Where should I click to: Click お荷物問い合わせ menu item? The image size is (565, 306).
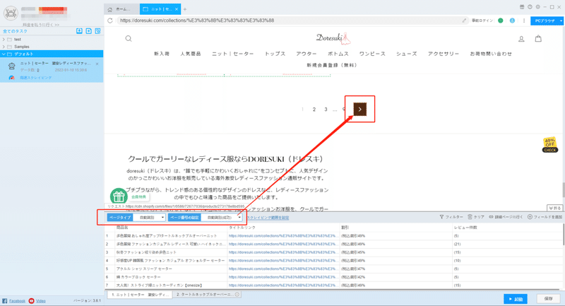pyautogui.click(x=491, y=54)
